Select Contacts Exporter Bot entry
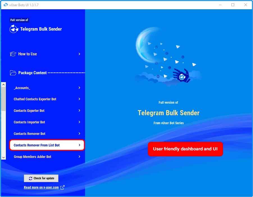 tap(47, 111)
